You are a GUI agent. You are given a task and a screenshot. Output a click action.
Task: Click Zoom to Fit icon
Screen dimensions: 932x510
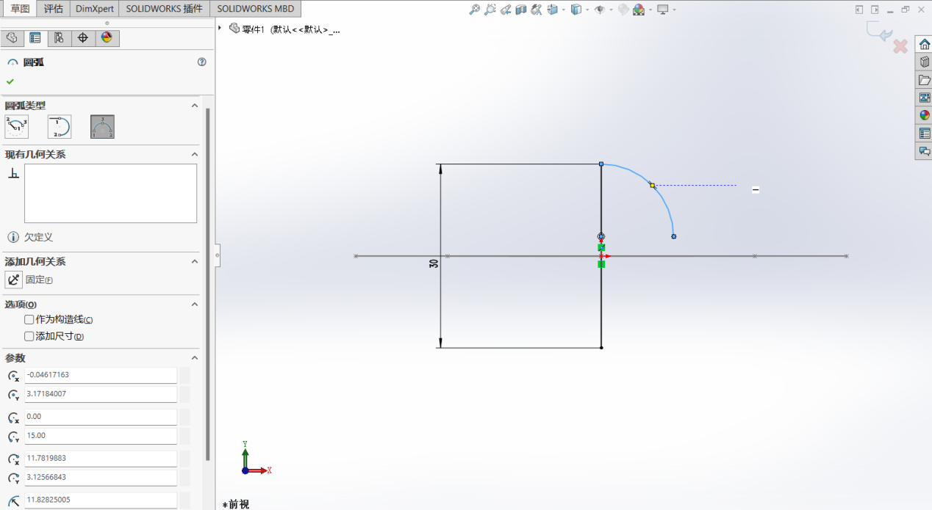click(475, 10)
